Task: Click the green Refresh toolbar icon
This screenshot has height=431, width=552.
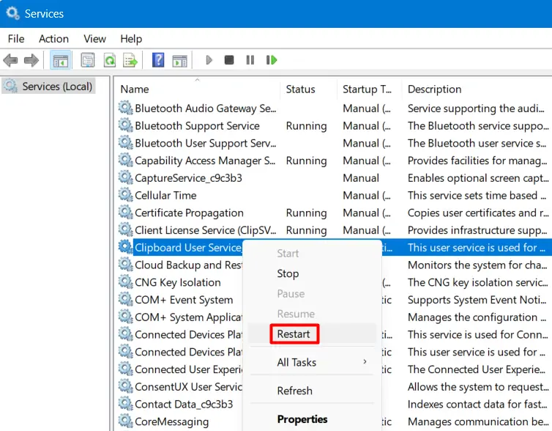Action: [110, 60]
